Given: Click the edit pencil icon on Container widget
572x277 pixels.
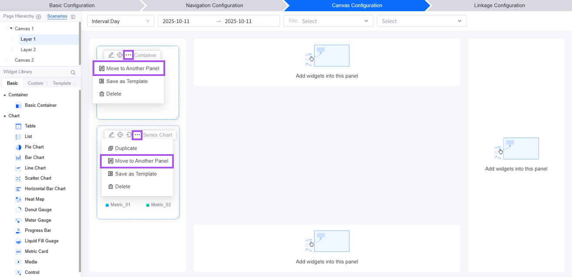Looking at the screenshot, I should tap(111, 55).
